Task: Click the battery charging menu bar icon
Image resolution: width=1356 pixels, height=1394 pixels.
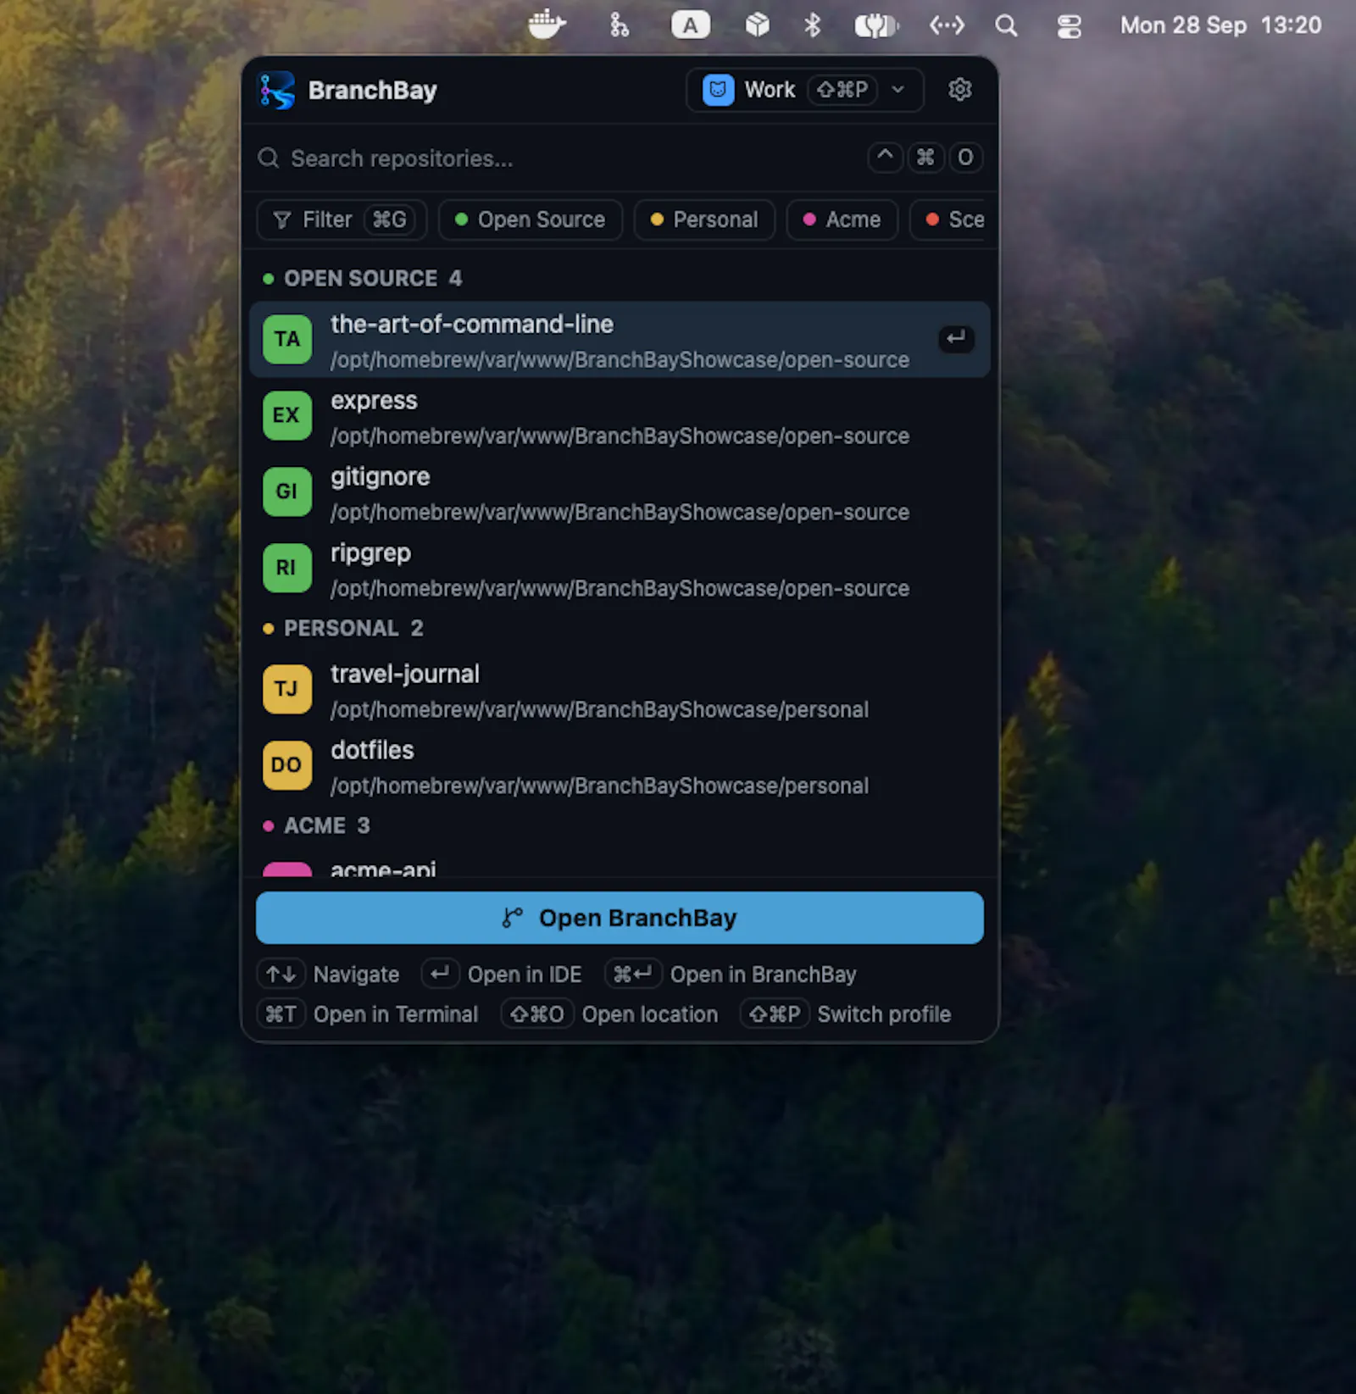Action: (875, 26)
